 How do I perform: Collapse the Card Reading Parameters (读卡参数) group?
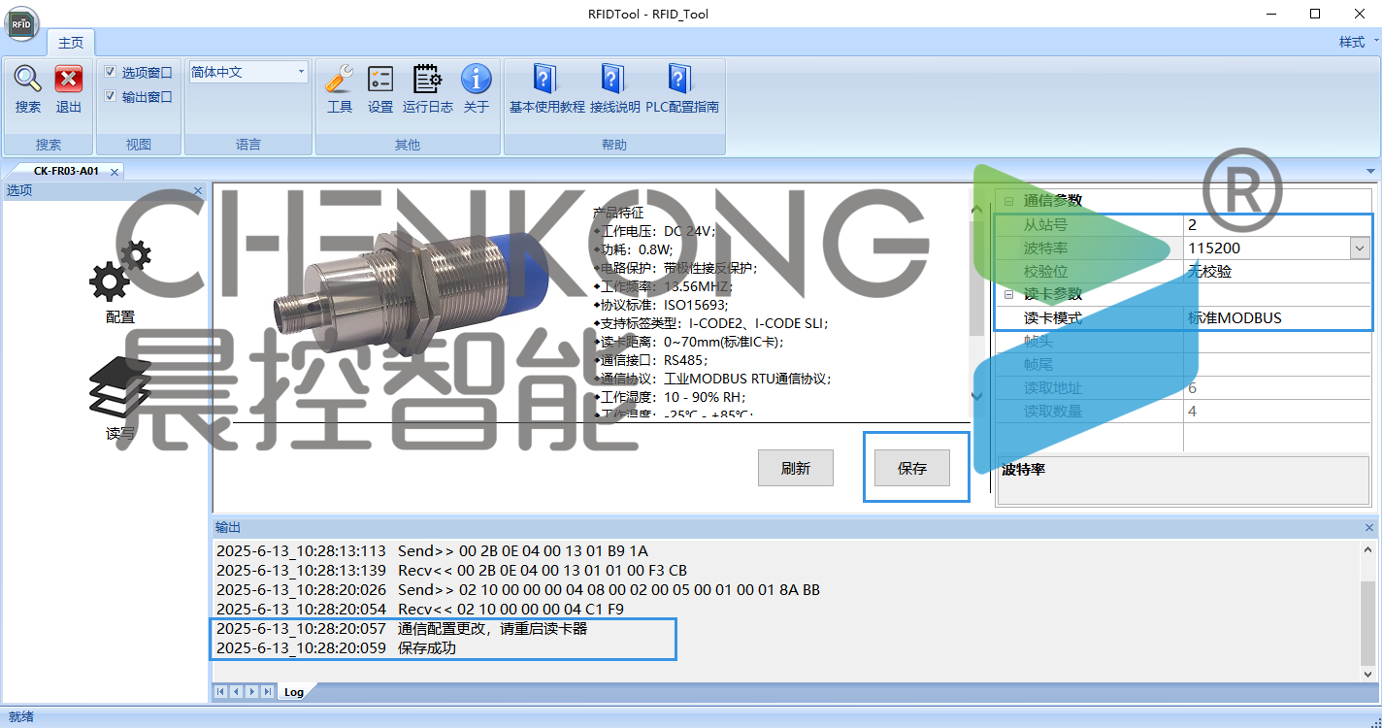(x=1008, y=294)
